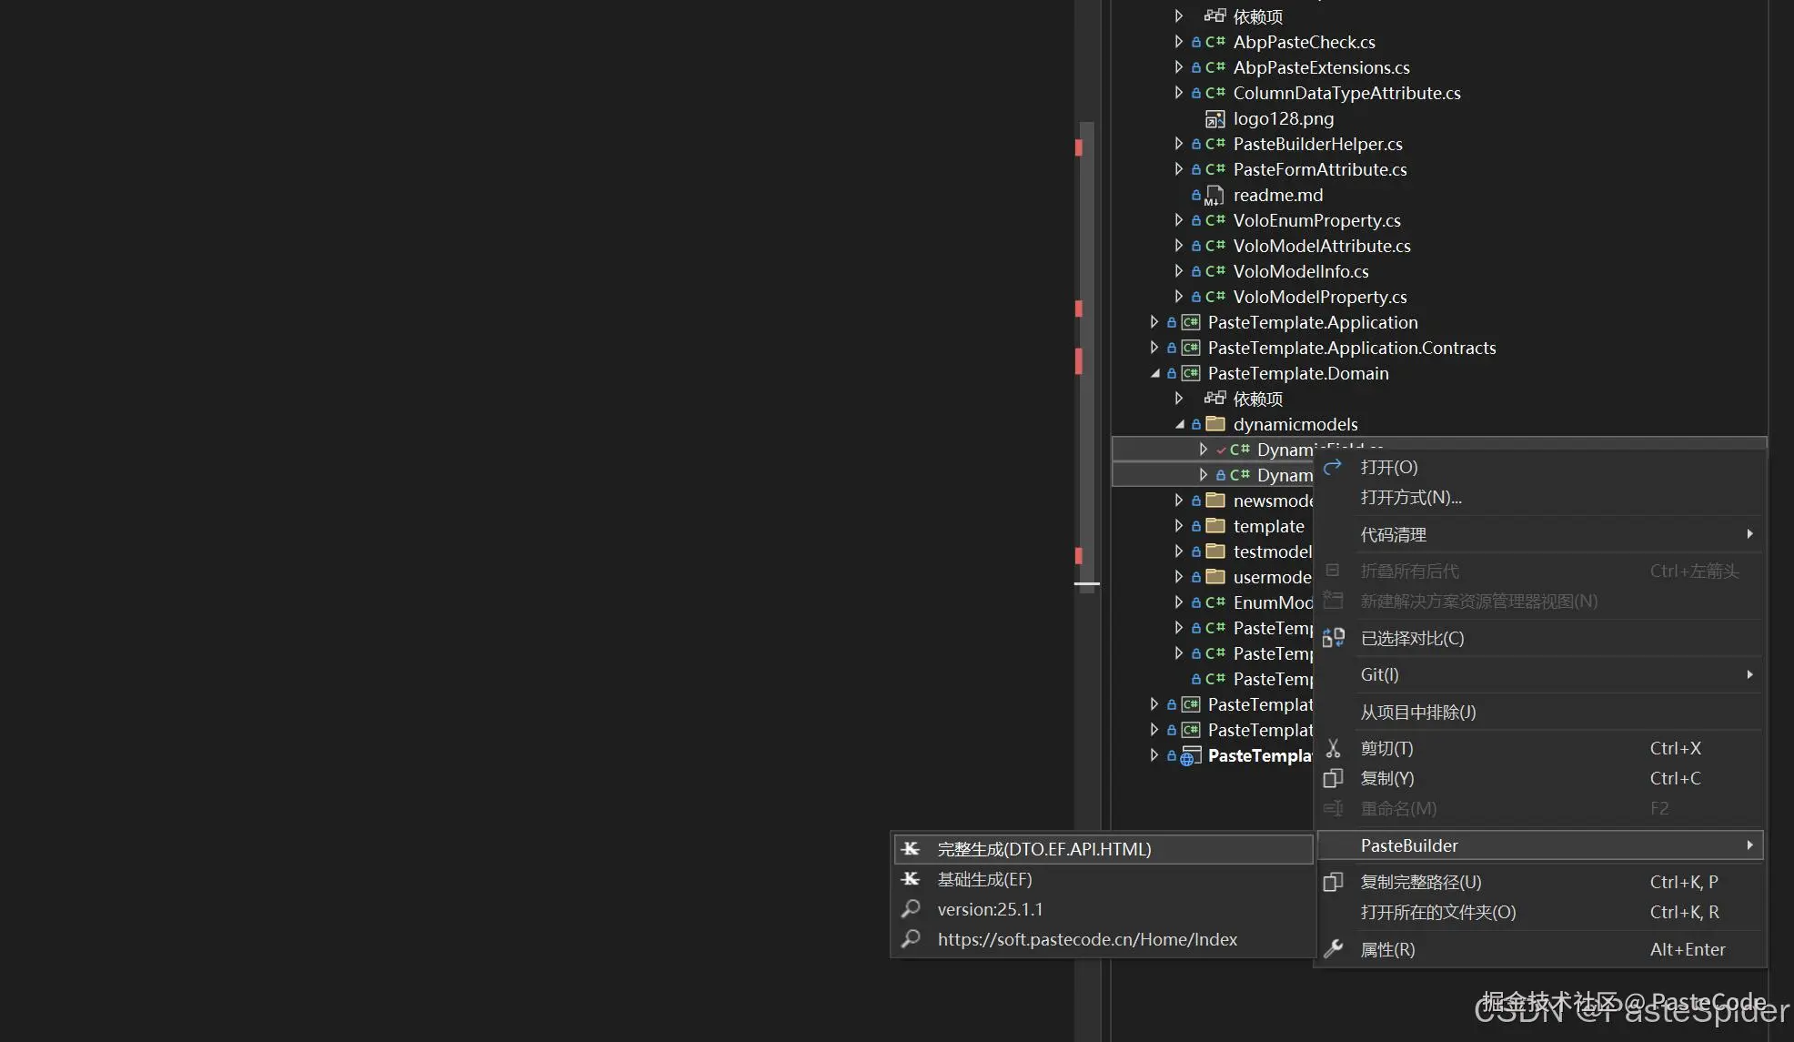Click the magnifier icon beside version:25.1.1
Screen dimensions: 1794x1042
[911, 909]
